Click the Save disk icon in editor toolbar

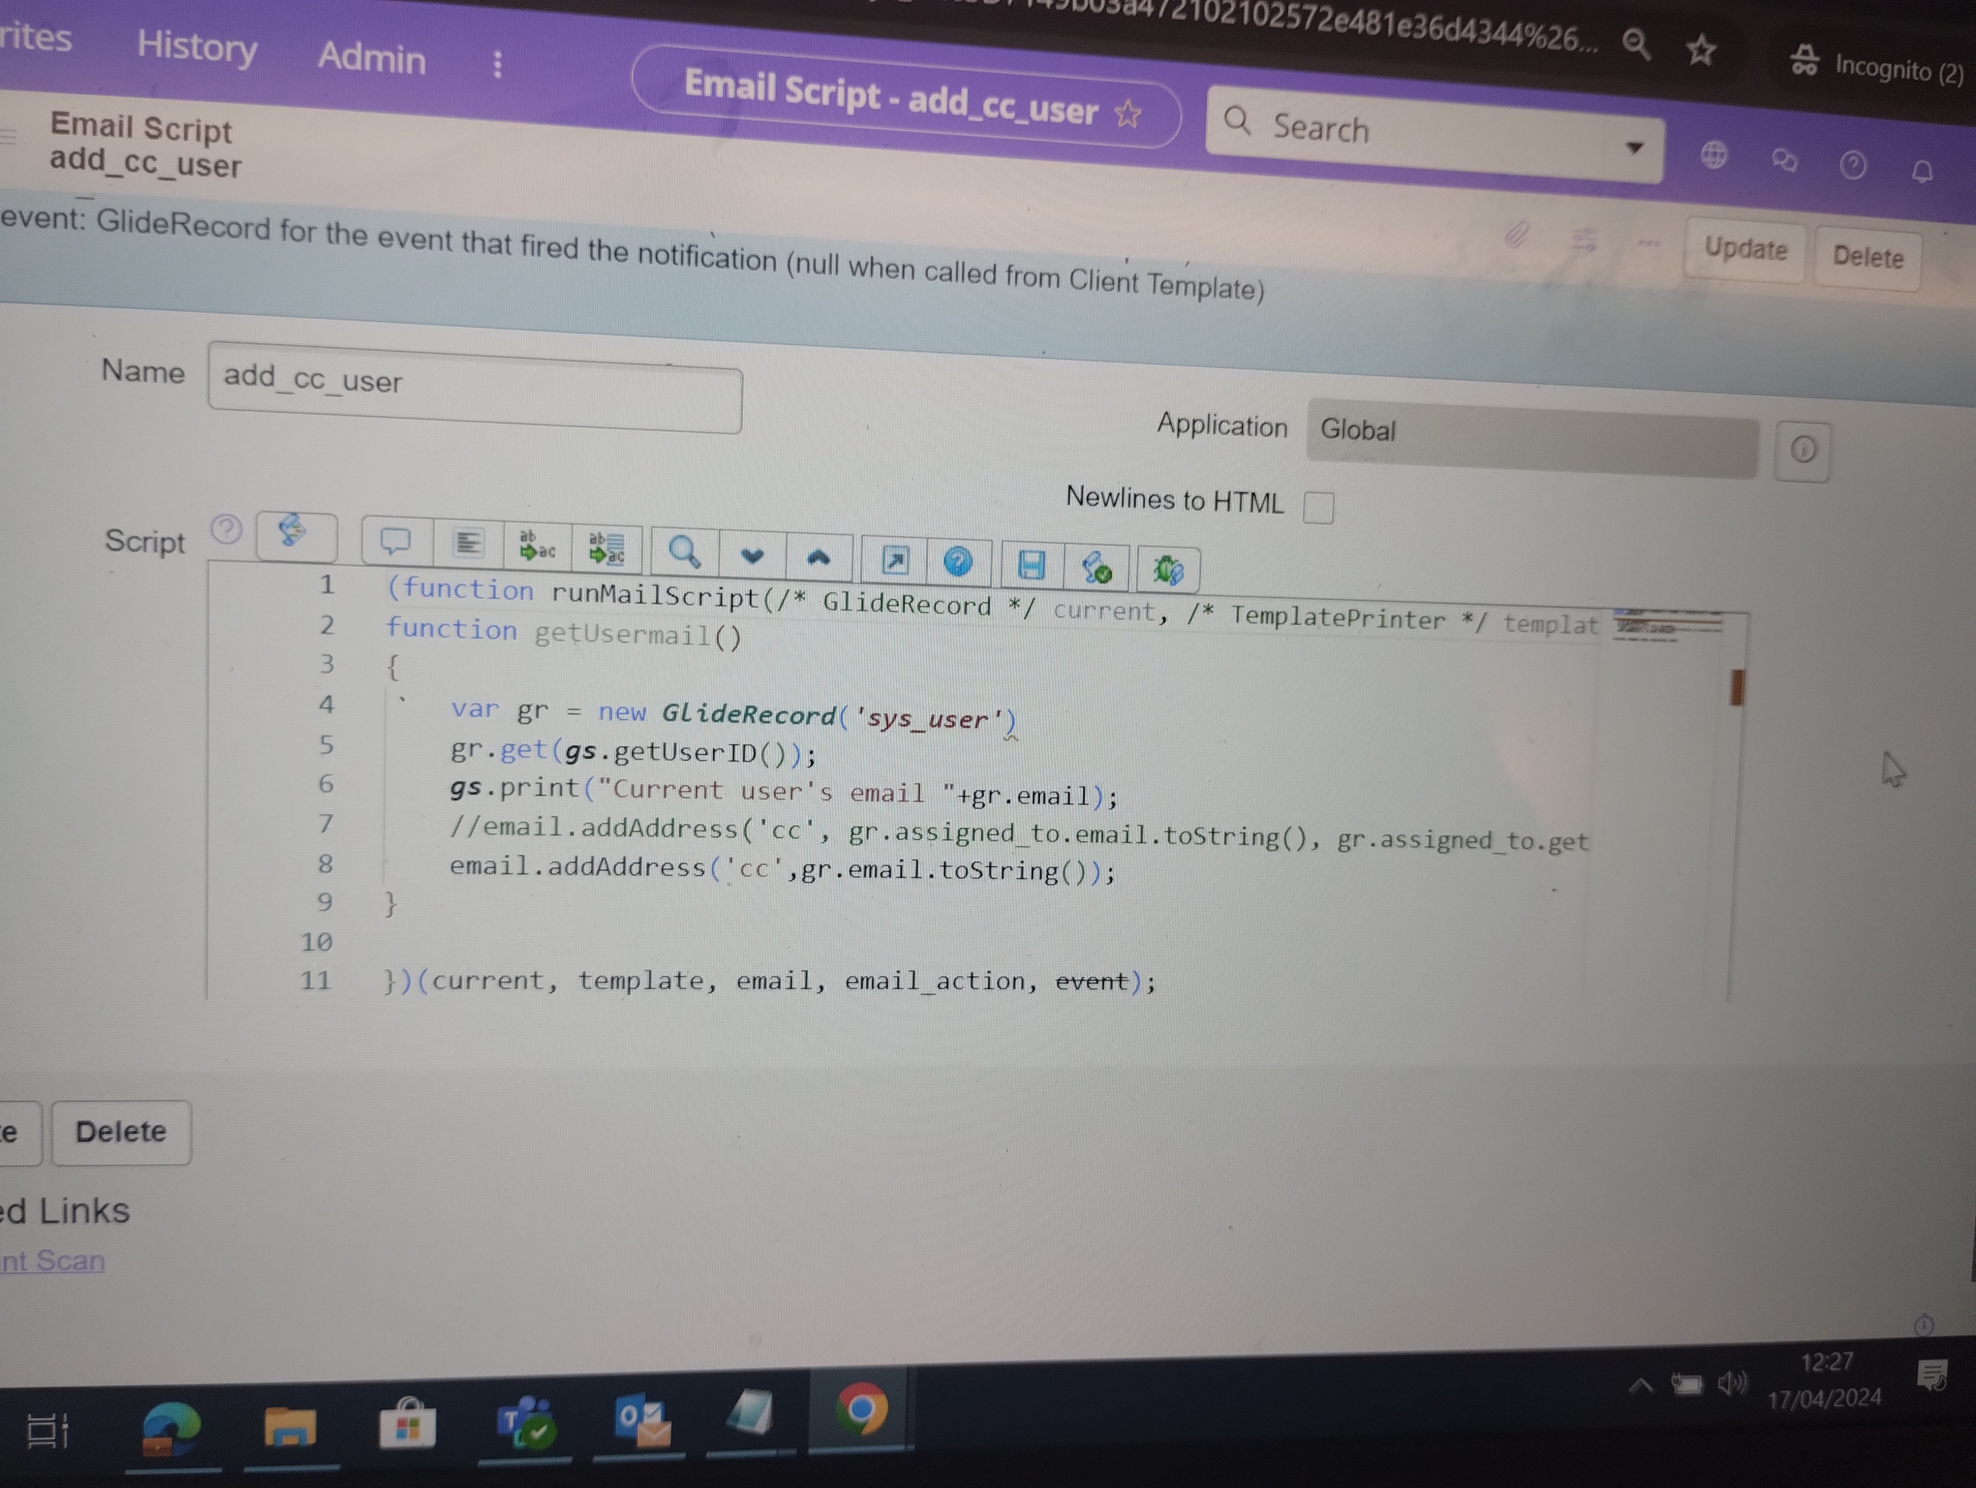click(1032, 564)
